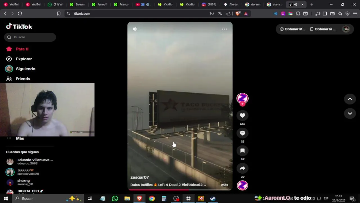This screenshot has height=203, width=360.
Task: Reload the current page
Action: [20, 14]
